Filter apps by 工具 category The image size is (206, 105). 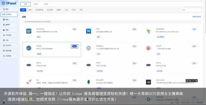(x=66, y=10)
